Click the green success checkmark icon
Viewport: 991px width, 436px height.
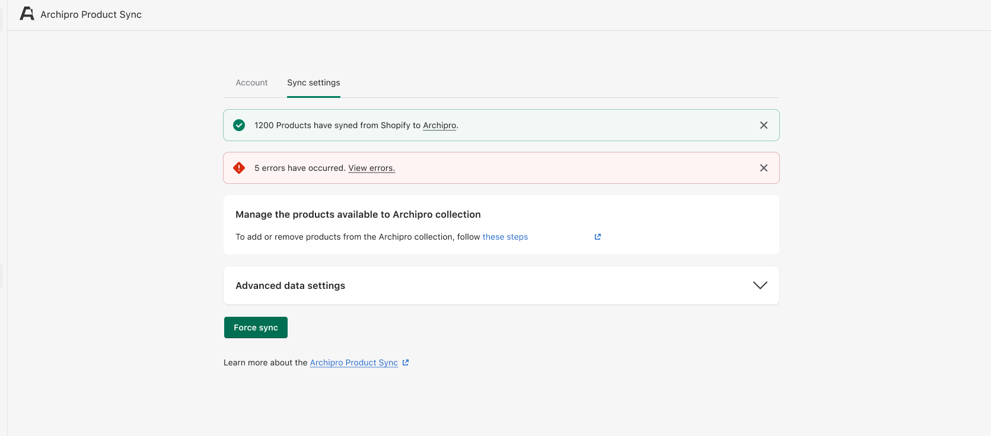coord(239,125)
